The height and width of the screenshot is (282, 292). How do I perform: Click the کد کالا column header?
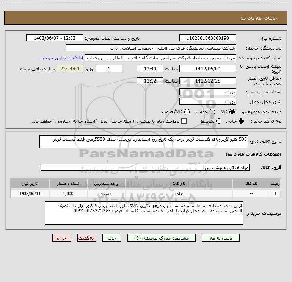coord(251,184)
